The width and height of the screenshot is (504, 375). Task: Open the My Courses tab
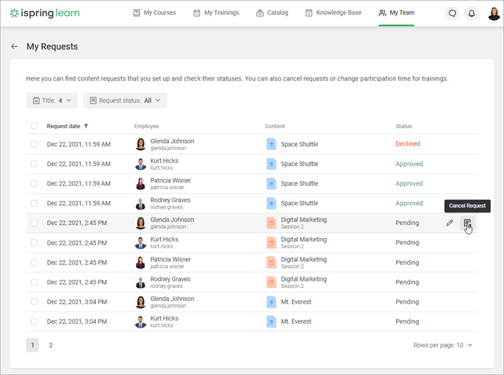[154, 13]
